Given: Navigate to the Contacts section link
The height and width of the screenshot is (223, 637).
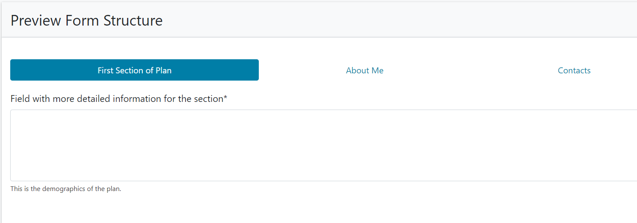Looking at the screenshot, I should [x=574, y=71].
